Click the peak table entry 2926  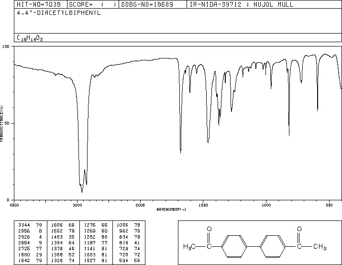[x=24, y=237]
